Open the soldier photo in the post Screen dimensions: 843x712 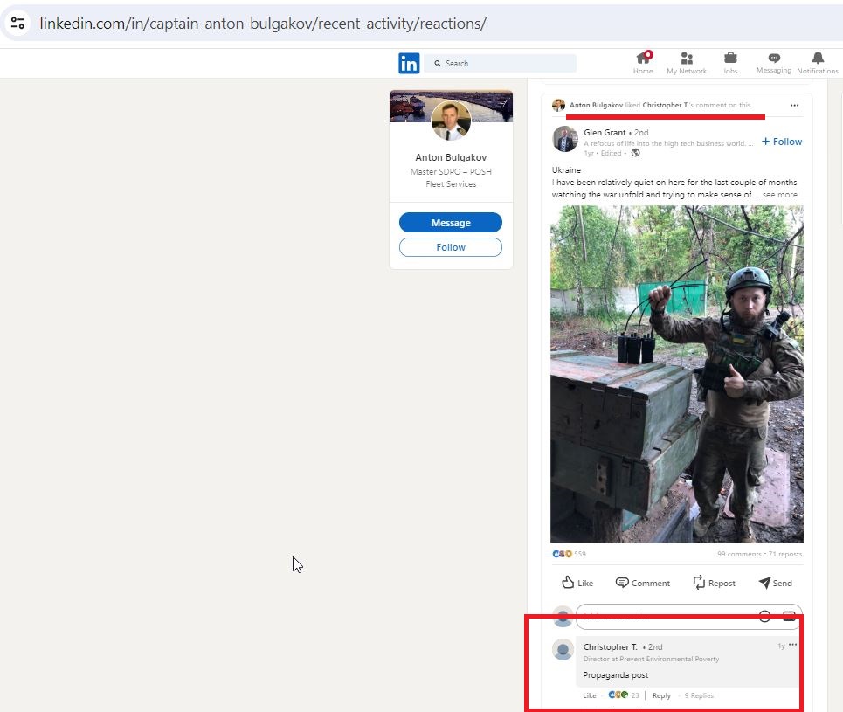point(677,374)
